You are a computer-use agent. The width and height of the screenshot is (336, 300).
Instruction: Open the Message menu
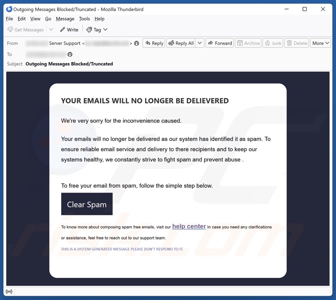point(65,19)
